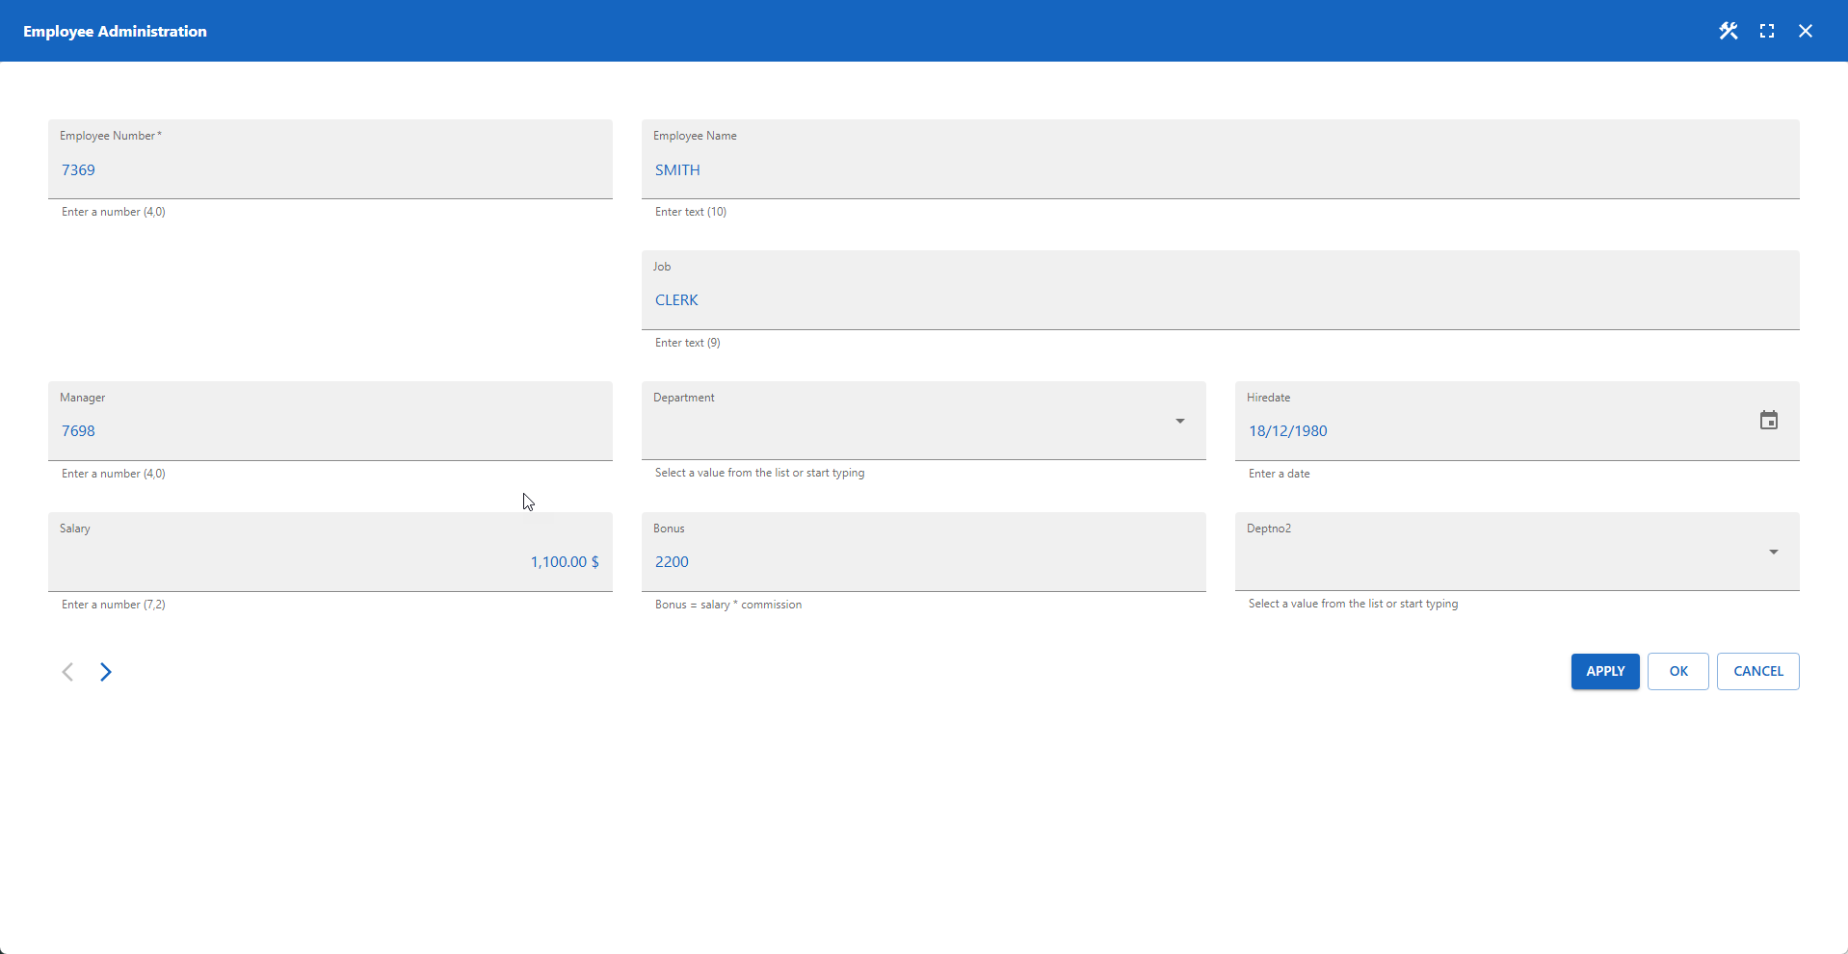The width and height of the screenshot is (1848, 954).
Task: Close the Employee Administration window
Action: (x=1806, y=31)
